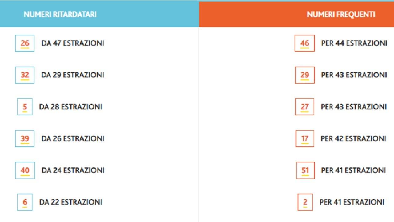Select the delayed number 6 box
Image resolution: width=394 pixels, height=222 pixels.
click(x=25, y=202)
